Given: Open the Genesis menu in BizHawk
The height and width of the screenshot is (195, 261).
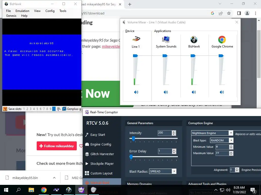Looking at the screenshot, I should pyautogui.click(x=11, y=15).
